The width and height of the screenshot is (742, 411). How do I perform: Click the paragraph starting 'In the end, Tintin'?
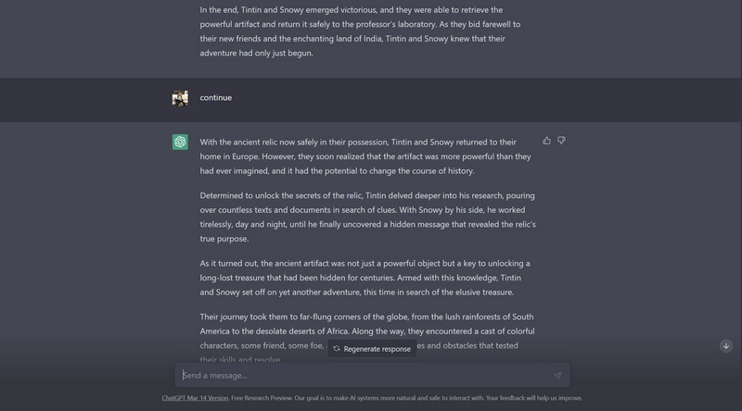(x=366, y=31)
